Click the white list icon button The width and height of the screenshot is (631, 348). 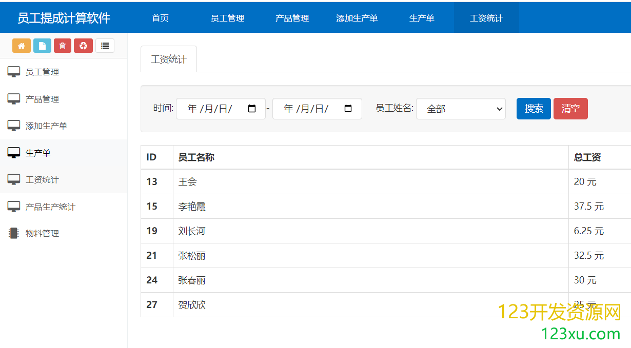[105, 46]
